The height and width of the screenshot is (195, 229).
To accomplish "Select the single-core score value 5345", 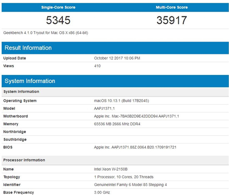I will point(58,20).
